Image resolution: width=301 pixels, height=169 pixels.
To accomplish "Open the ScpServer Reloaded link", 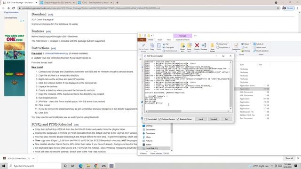I will (43, 24).
